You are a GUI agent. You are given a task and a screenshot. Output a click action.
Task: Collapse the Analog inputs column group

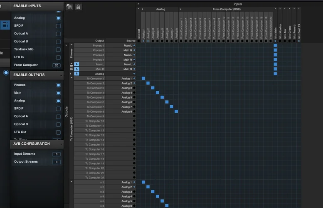[143, 9]
